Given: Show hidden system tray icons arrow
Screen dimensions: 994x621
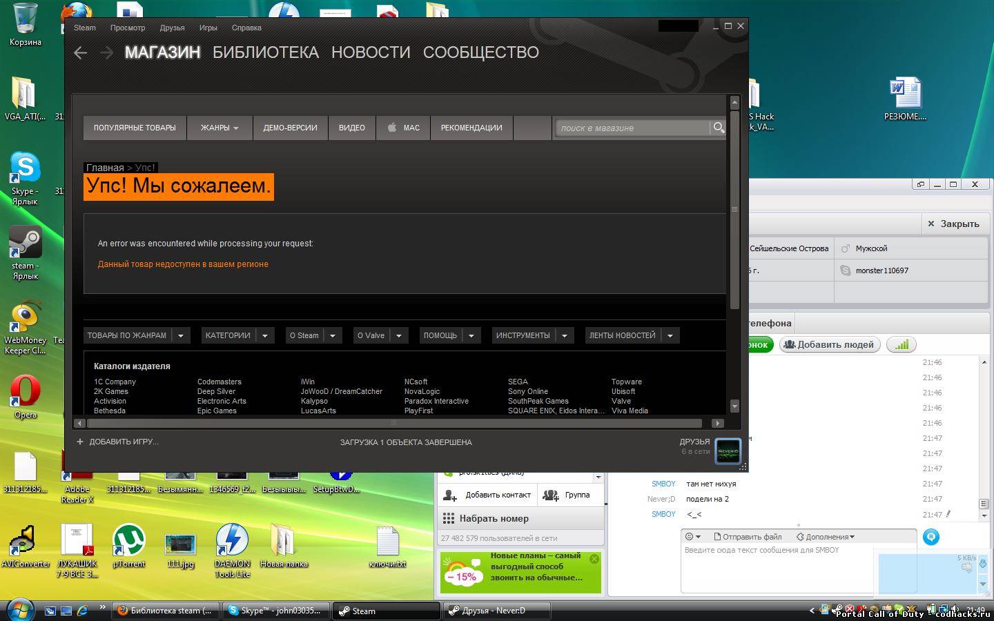Looking at the screenshot, I should tap(812, 611).
